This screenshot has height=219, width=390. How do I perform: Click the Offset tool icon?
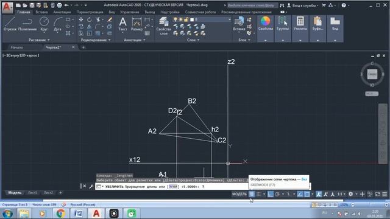110,33
